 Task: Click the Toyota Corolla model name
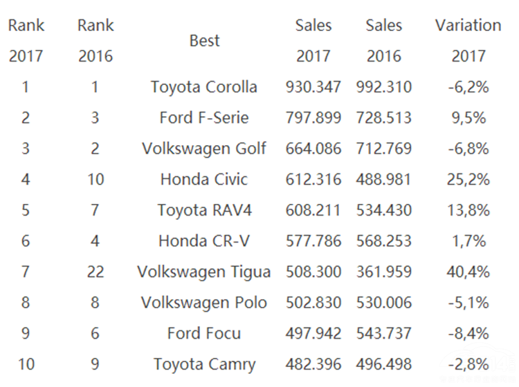click(x=203, y=87)
